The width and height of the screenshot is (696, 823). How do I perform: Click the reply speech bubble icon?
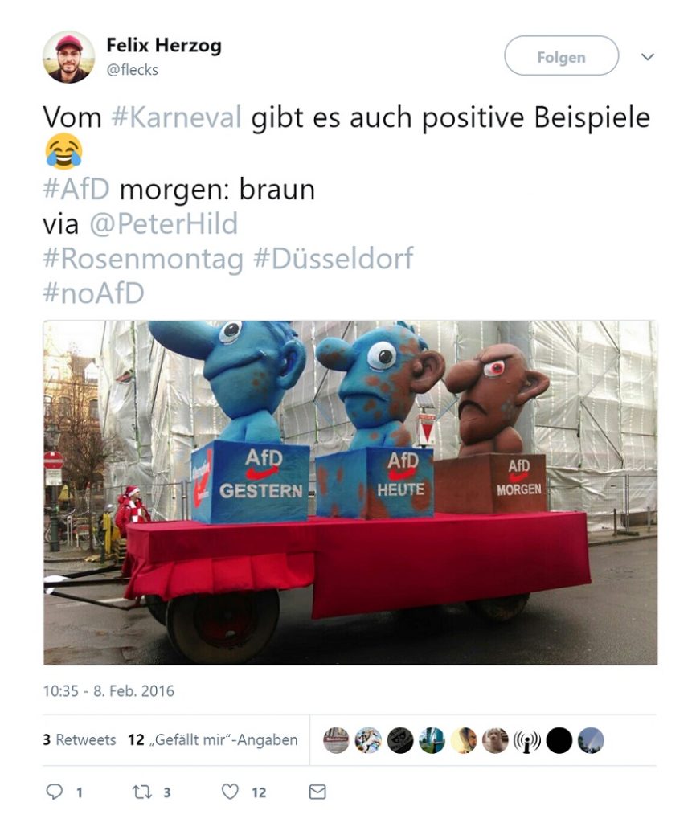(x=55, y=791)
